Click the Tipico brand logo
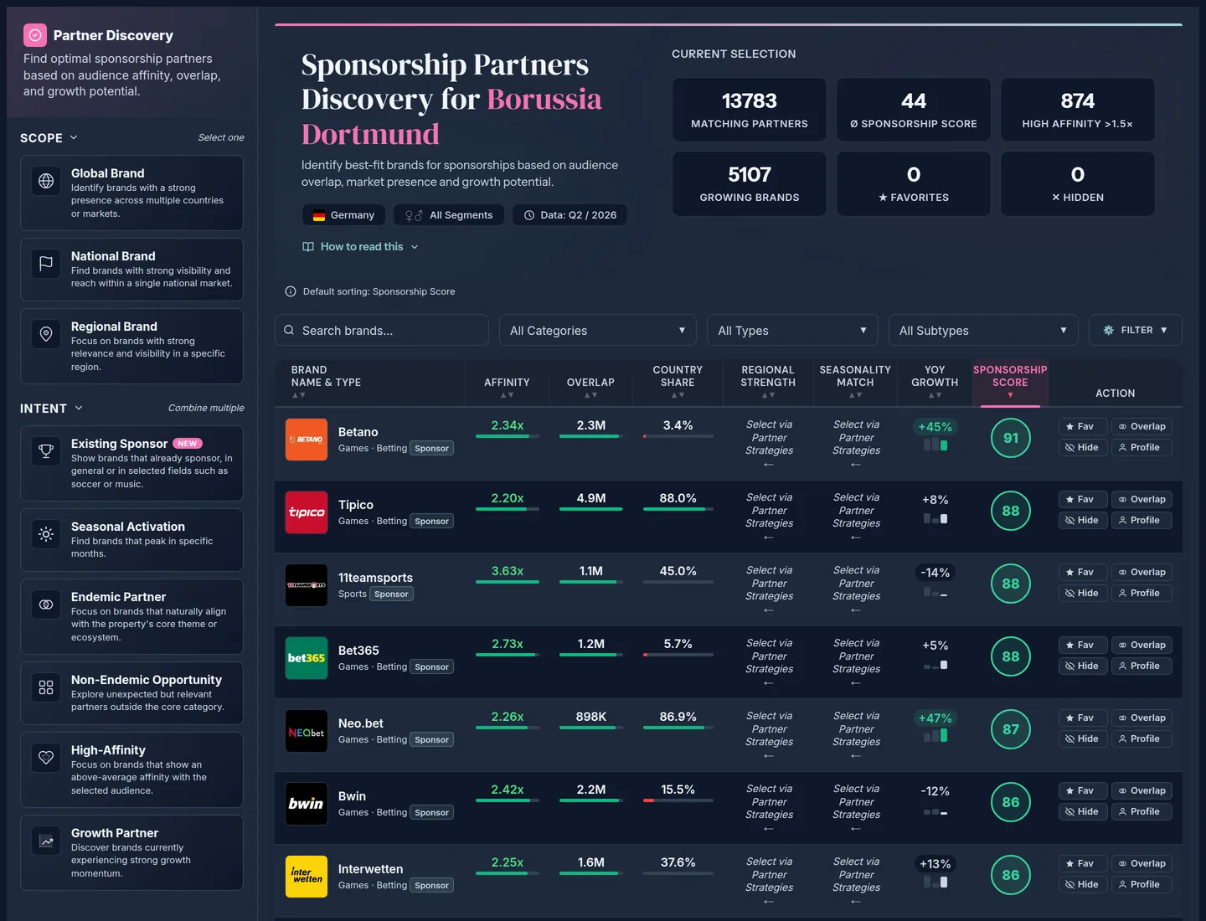The height and width of the screenshot is (921, 1206). pos(307,512)
